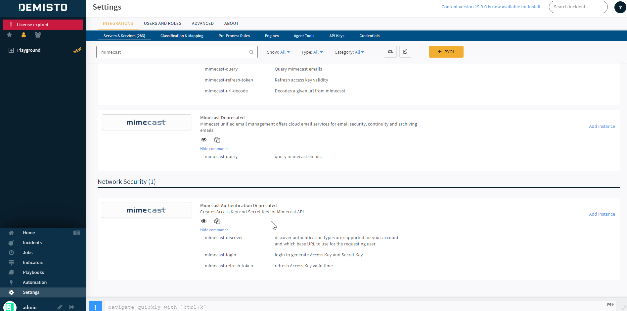This screenshot has width=627, height=311.
Task: Hide commands for Mimecast Deprecated integration
Action: point(214,148)
